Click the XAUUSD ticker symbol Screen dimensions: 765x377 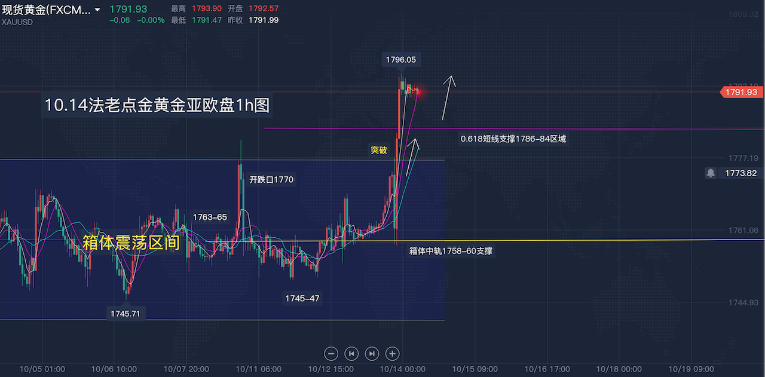coord(17,22)
